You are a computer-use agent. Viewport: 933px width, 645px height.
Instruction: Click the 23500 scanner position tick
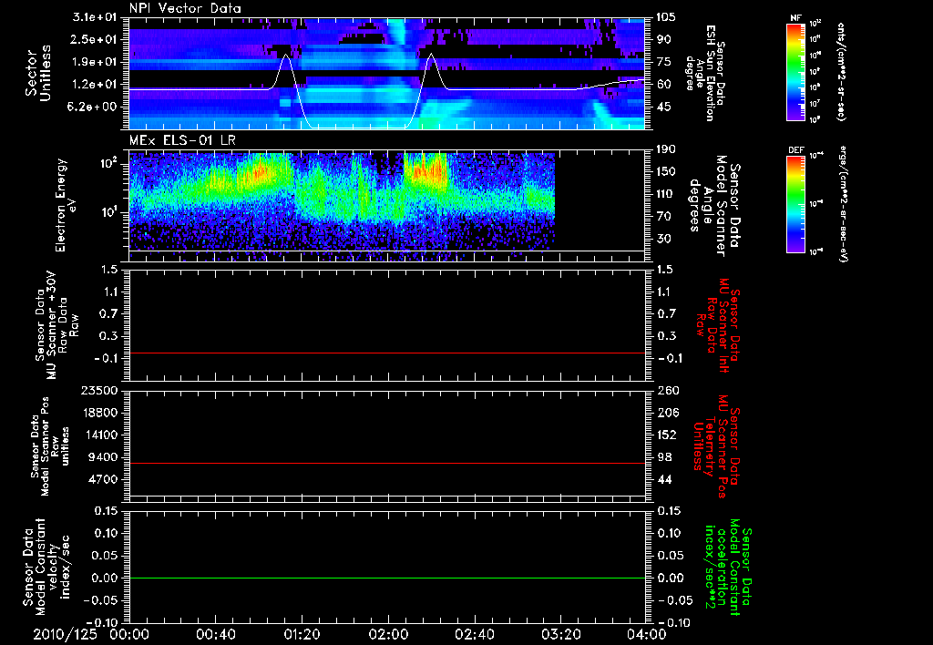point(98,390)
